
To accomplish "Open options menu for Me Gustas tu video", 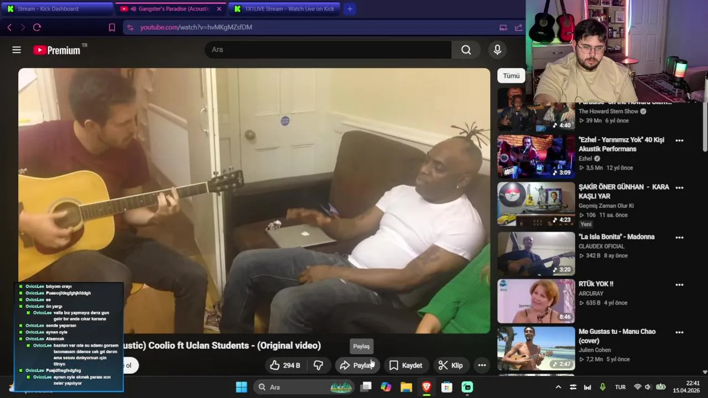I will click(679, 332).
